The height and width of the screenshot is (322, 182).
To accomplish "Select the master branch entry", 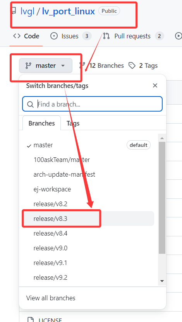I will [x=88, y=145].
